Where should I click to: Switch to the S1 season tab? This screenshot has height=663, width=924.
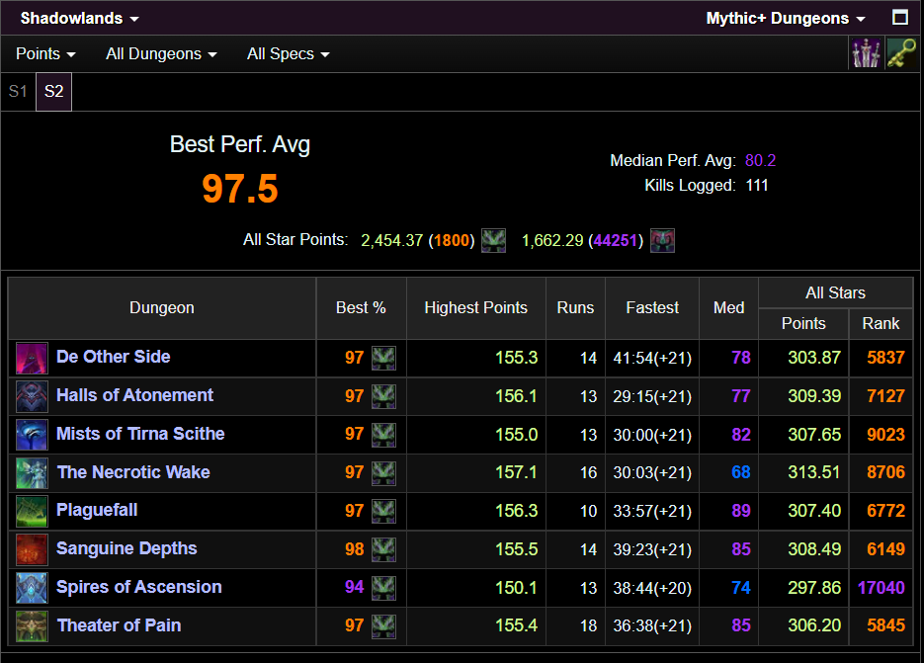18,91
